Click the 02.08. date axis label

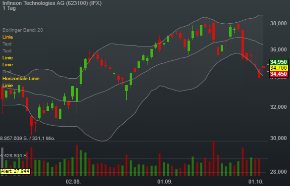73,182
